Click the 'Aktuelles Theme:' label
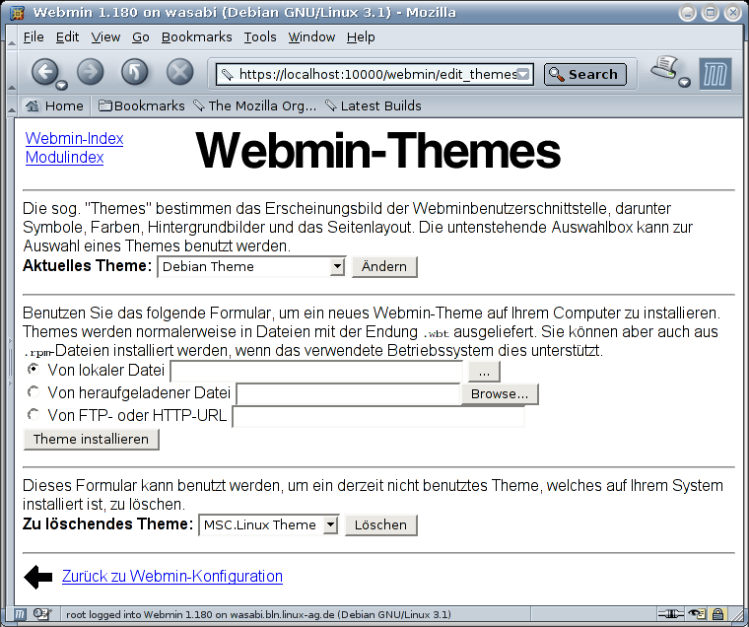The image size is (749, 627). pyautogui.click(x=88, y=266)
